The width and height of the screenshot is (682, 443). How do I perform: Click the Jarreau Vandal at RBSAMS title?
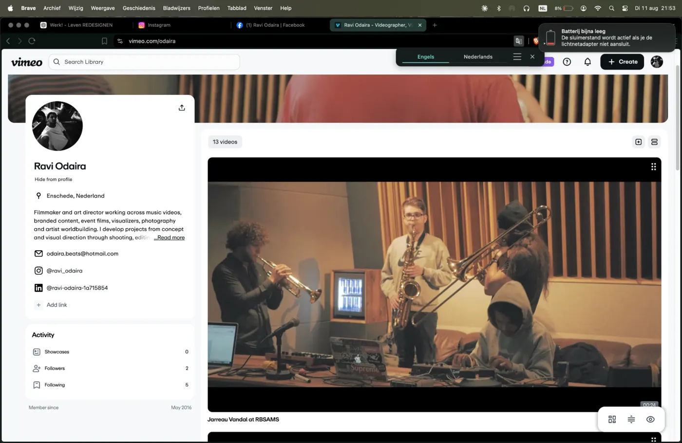tap(243, 420)
